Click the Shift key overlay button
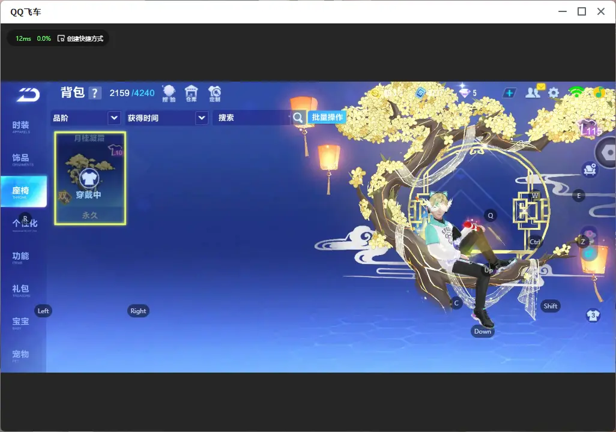The width and height of the screenshot is (616, 432). coord(550,306)
